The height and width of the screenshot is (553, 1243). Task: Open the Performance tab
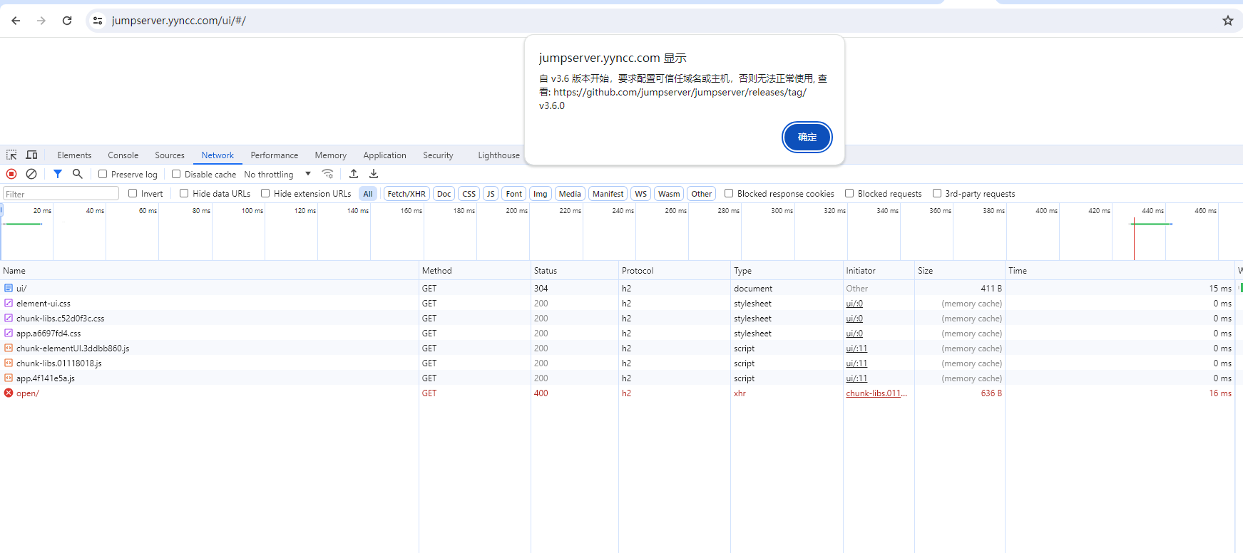point(275,155)
